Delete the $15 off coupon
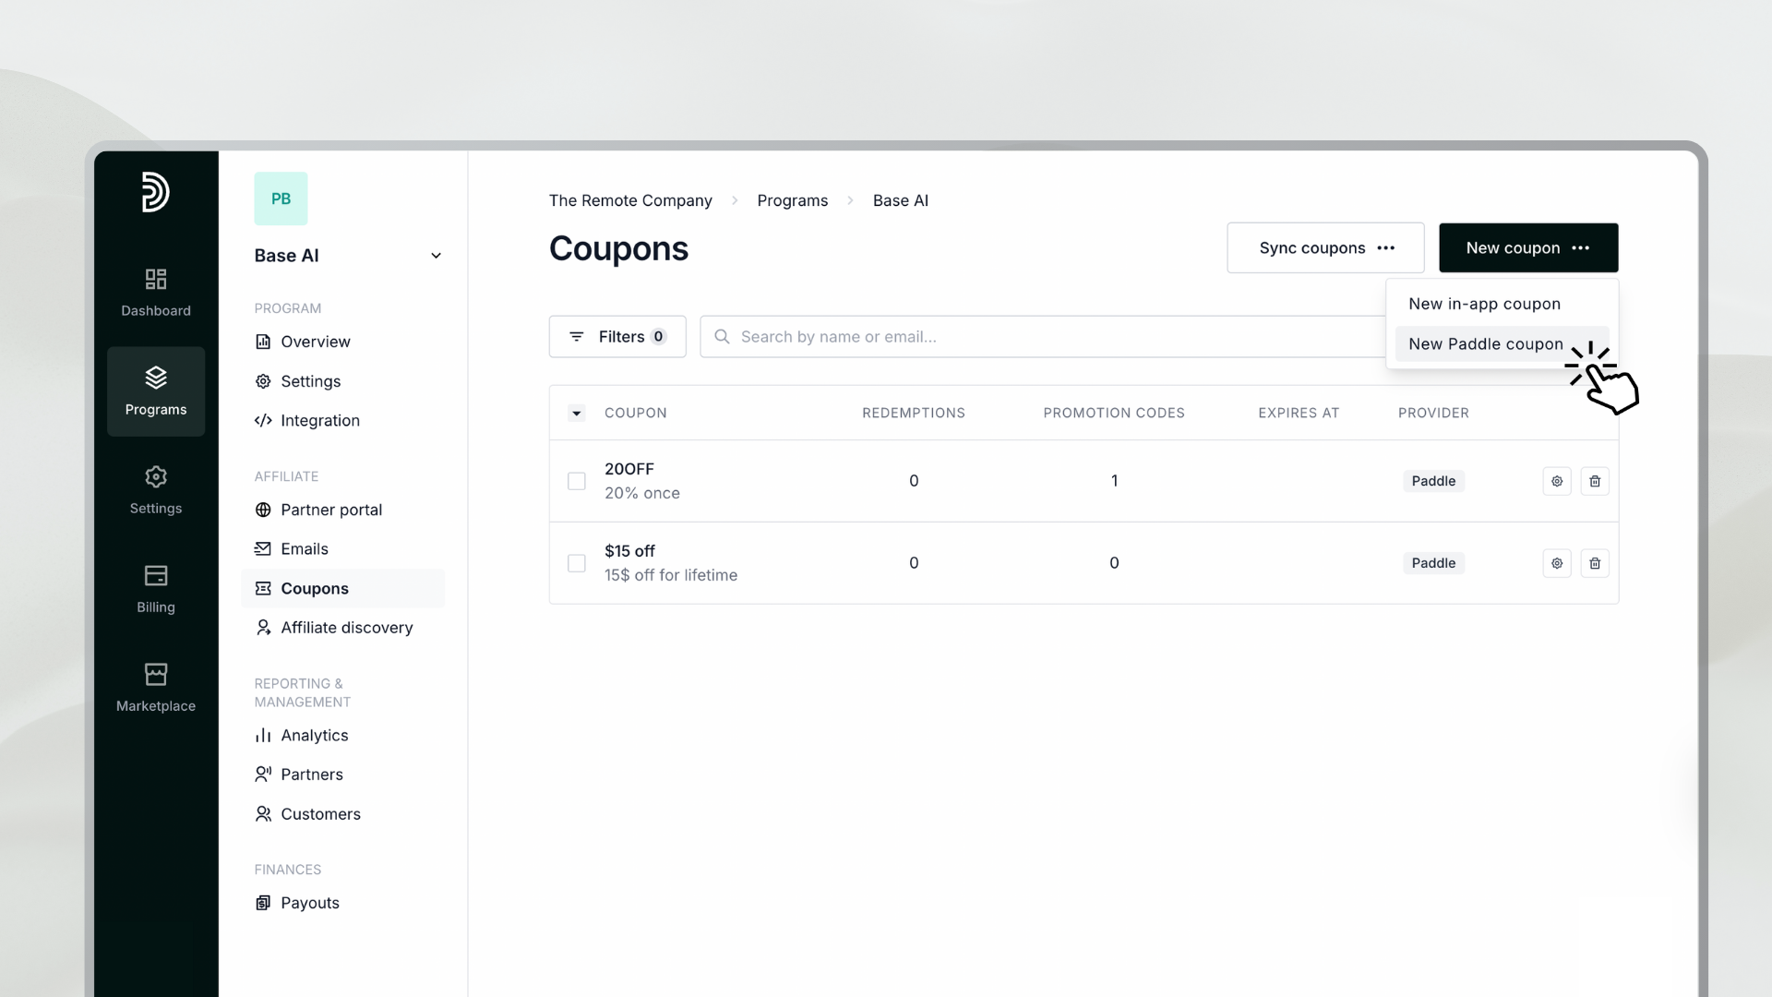The width and height of the screenshot is (1772, 997). coord(1594,563)
